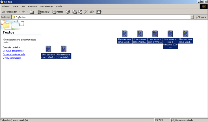Viewport: 208px width, 122px height.
Task: Select the Windows 2000 - 4 file
Action: [x=170, y=40]
